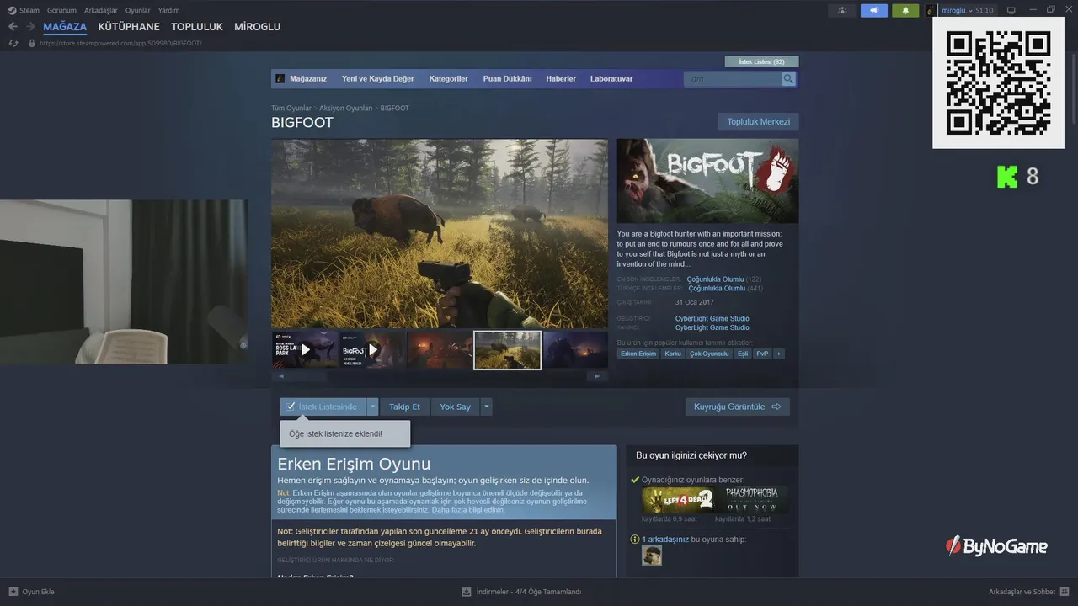Screen dimensions: 1078x606
Task: Click the Oyun Ekle plus icon
Action: pos(13,592)
